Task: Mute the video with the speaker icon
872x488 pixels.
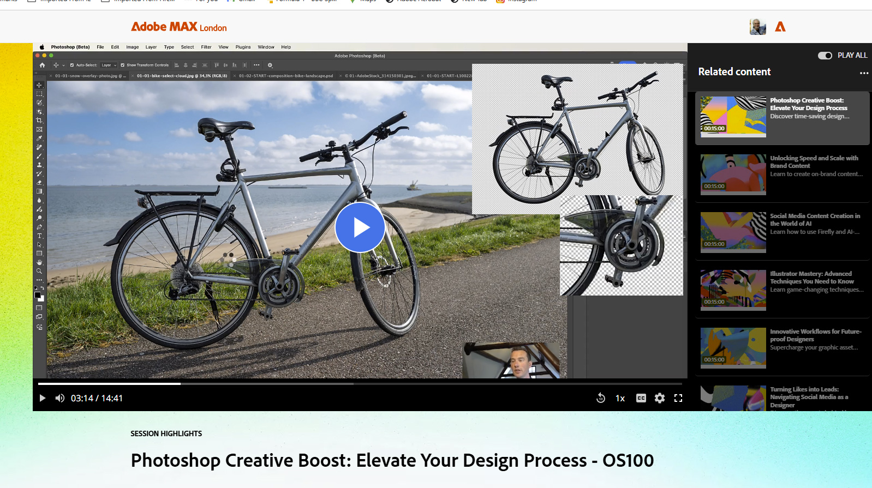Action: click(x=60, y=398)
